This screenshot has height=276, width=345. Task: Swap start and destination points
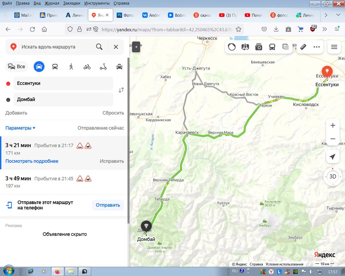pos(121,90)
